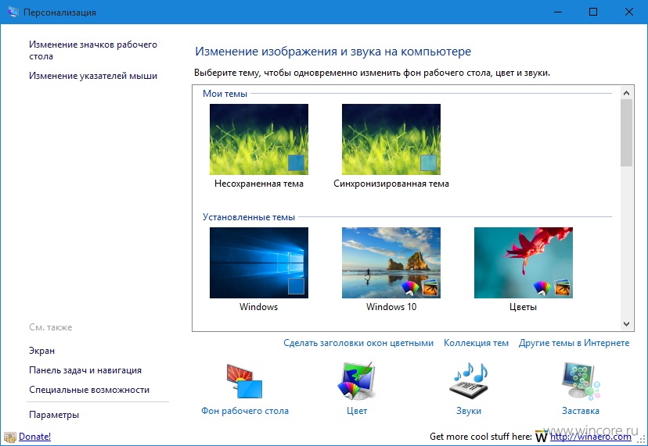The height and width of the screenshot is (446, 648).
Task: Click the Заставка text label
Action: (581, 411)
